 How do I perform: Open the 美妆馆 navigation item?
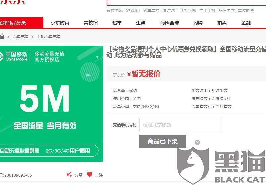(x=91, y=23)
